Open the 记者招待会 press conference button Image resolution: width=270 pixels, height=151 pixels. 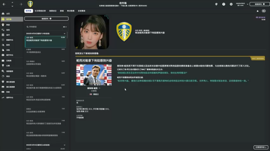coord(261,147)
